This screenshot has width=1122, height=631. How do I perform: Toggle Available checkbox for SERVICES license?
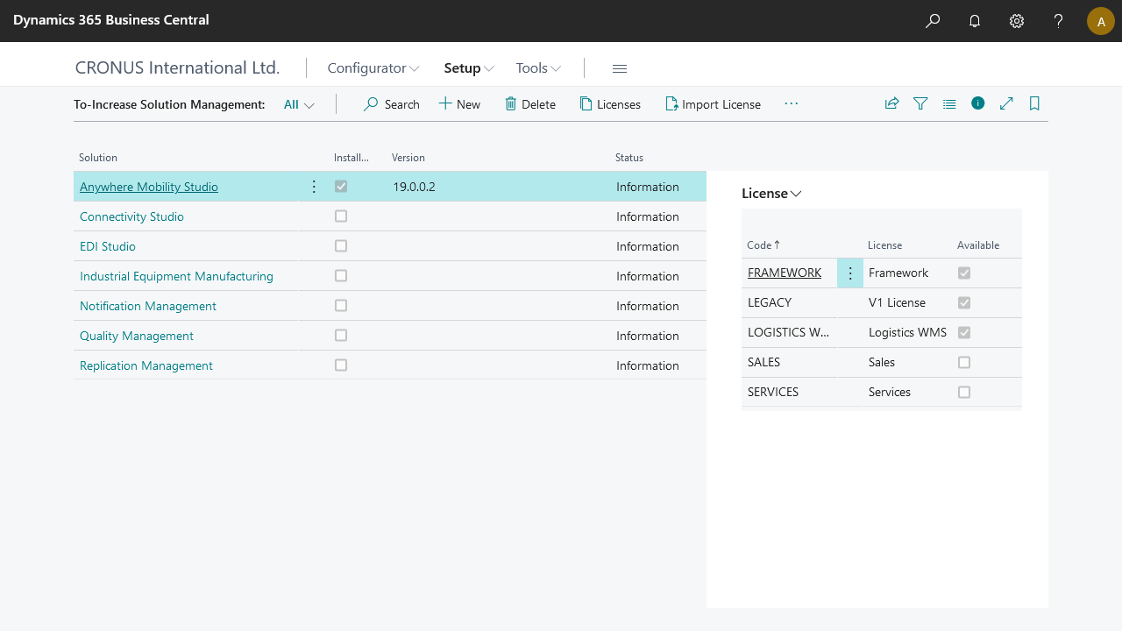click(x=964, y=392)
